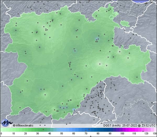Click the Meteoclimatic wave logo
The height and width of the screenshot is (137, 157).
click(7, 123)
